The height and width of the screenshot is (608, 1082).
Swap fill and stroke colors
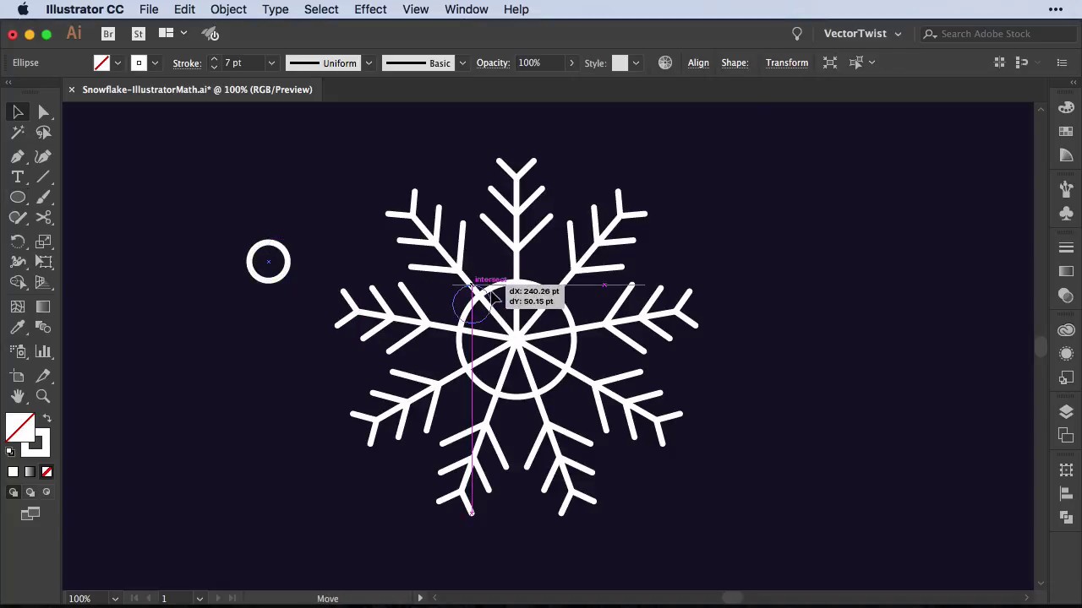(47, 419)
